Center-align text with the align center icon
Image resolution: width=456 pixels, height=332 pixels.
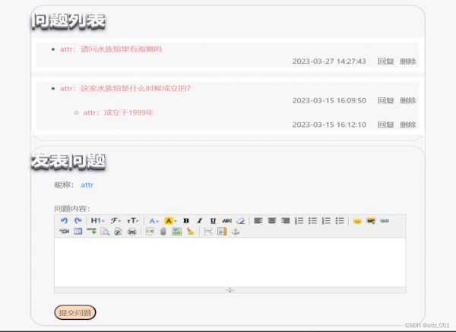point(272,221)
